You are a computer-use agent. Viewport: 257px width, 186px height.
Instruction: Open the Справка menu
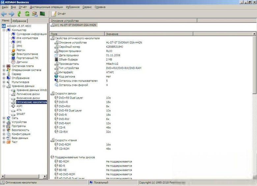pos(100,7)
